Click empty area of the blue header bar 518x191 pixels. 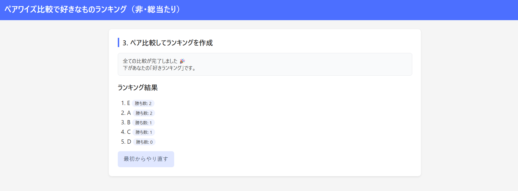(337, 10)
